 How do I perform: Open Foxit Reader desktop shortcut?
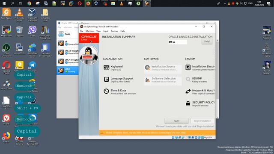tap(6, 14)
